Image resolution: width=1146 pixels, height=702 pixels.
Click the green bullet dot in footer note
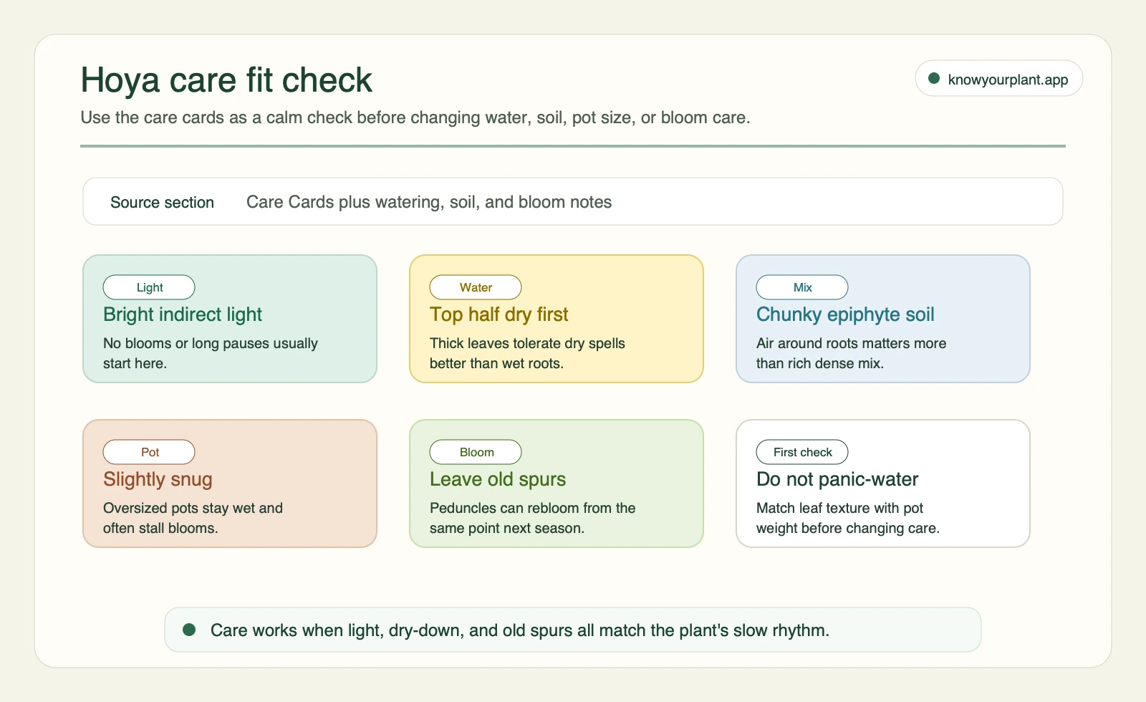click(x=189, y=630)
